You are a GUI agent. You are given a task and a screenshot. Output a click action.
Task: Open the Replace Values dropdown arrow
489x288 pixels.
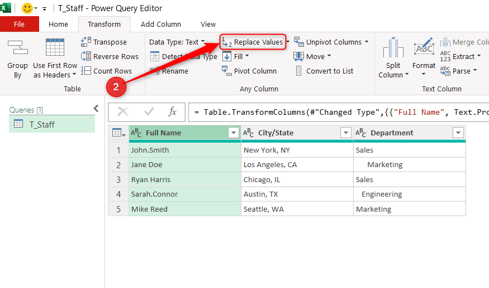pos(288,42)
